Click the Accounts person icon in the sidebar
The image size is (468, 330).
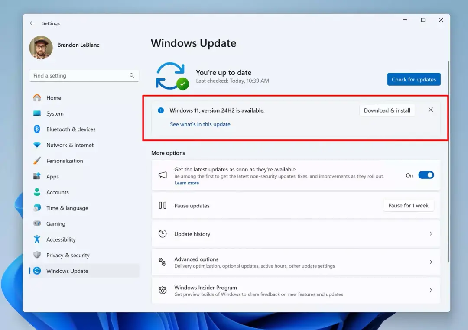coord(37,192)
